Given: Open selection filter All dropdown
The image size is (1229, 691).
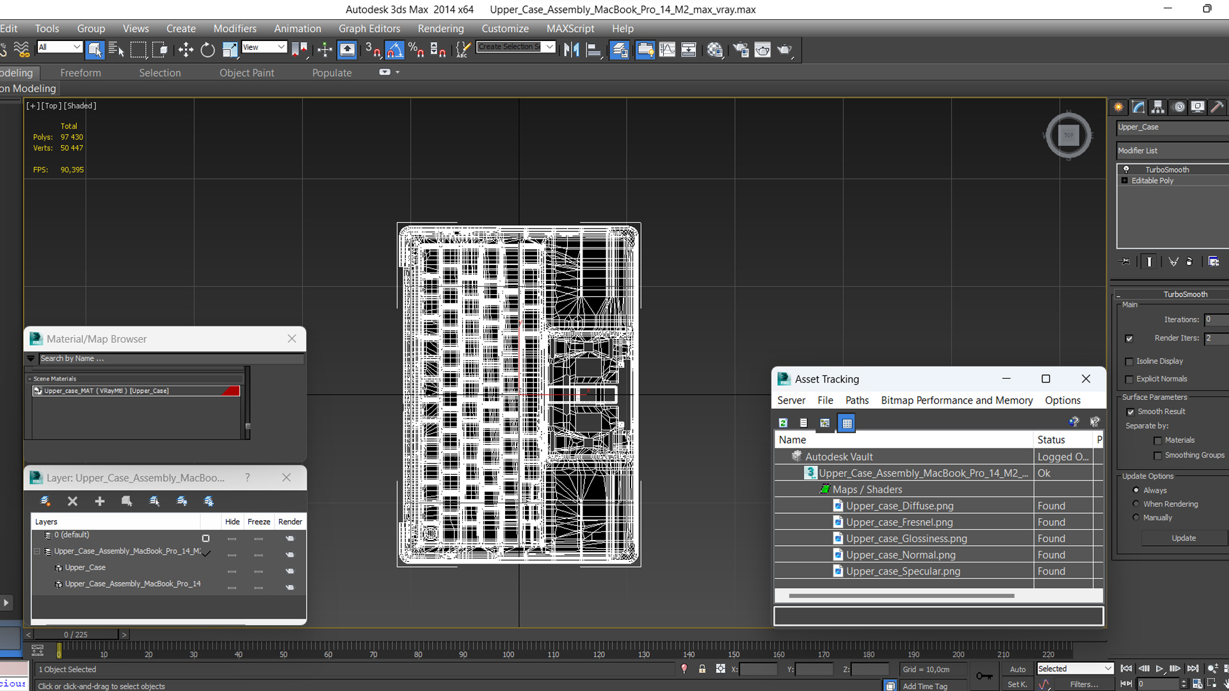Looking at the screenshot, I should 60,47.
